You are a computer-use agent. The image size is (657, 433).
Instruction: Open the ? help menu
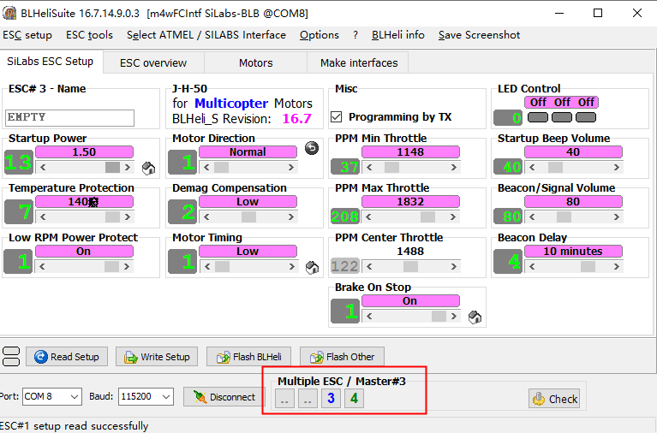355,35
